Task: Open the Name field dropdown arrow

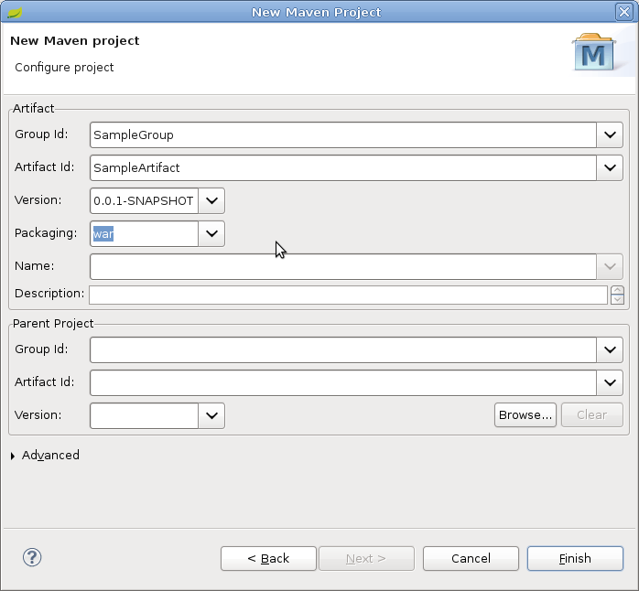Action: 610,267
